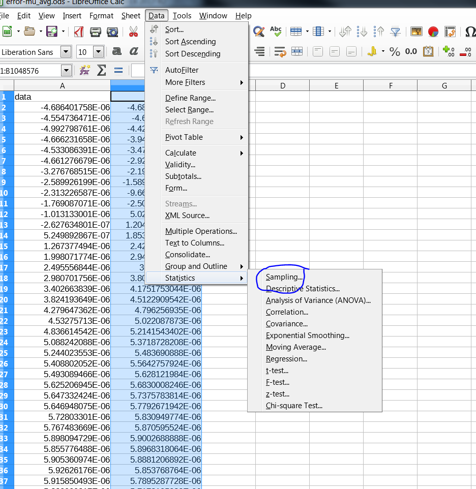Run the spelling check icon
Screen dimensions: 476x489
tap(276, 32)
